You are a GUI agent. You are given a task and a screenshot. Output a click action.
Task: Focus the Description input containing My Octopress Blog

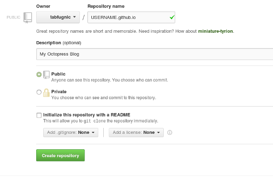(x=154, y=54)
